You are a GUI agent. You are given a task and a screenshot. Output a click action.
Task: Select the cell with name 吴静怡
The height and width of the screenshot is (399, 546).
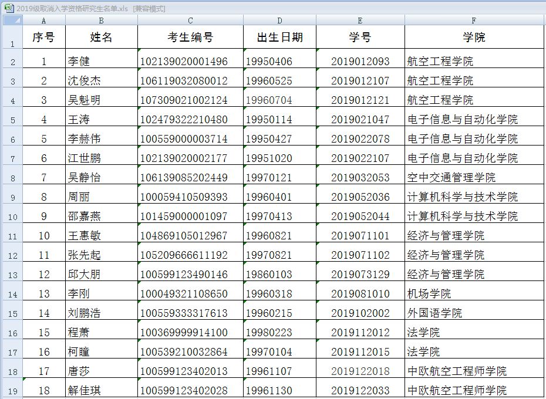point(101,177)
